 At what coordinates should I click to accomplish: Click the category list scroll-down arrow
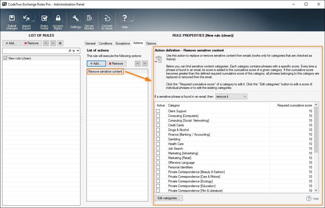point(316,190)
